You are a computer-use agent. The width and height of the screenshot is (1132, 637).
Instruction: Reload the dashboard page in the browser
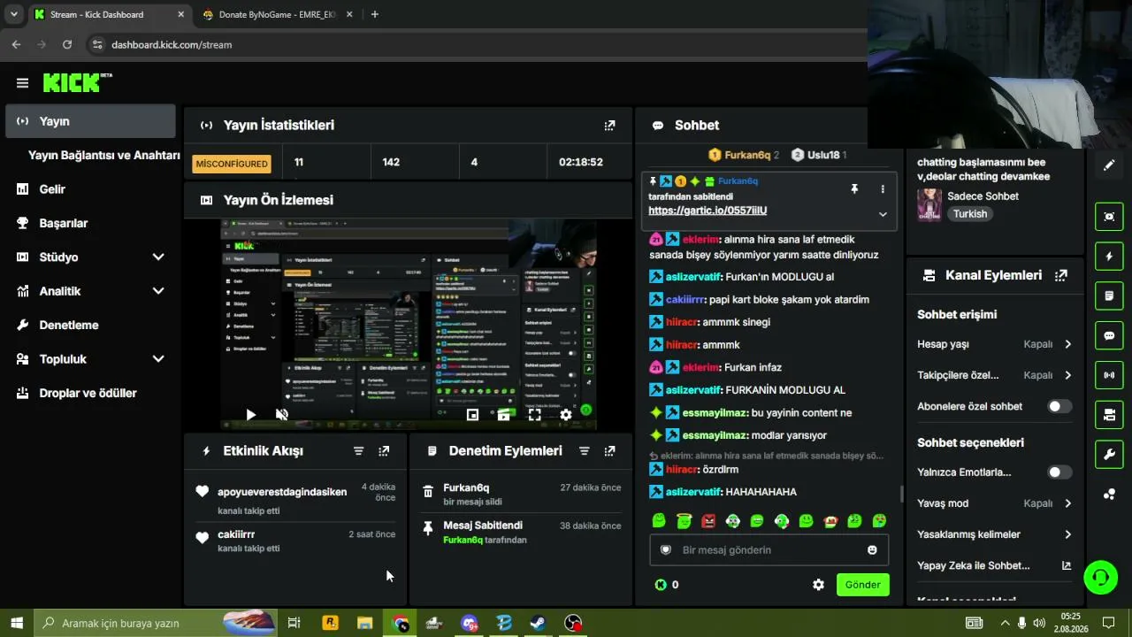coord(67,44)
